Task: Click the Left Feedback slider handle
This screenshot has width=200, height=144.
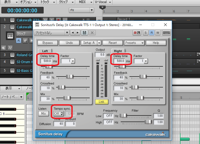Action: click(x=70, y=77)
